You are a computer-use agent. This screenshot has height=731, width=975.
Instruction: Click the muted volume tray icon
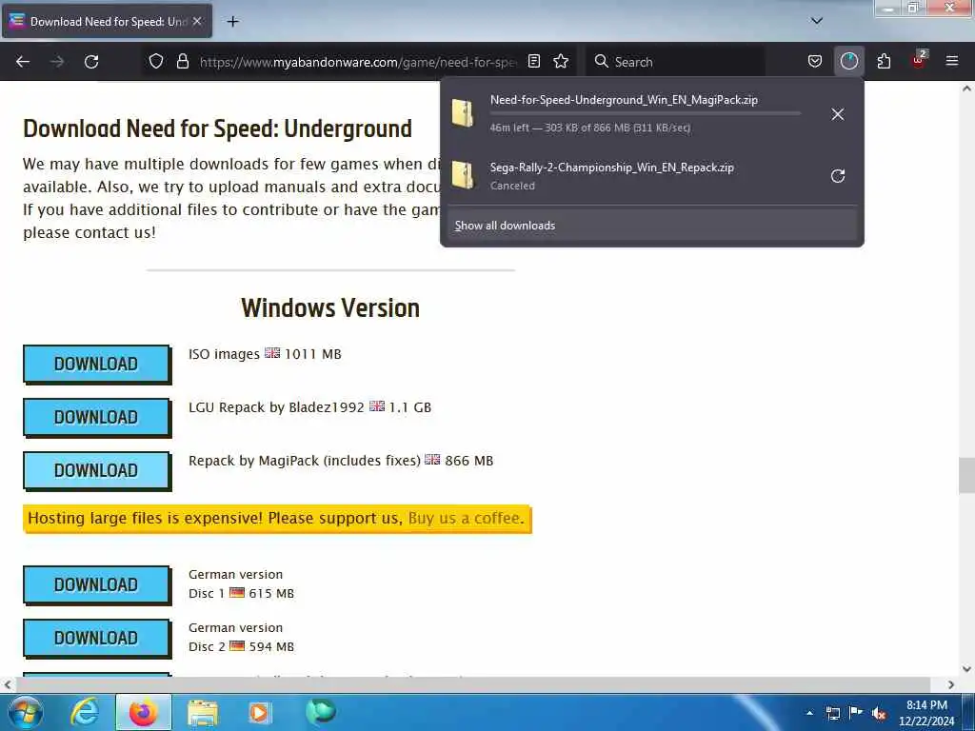[879, 714]
